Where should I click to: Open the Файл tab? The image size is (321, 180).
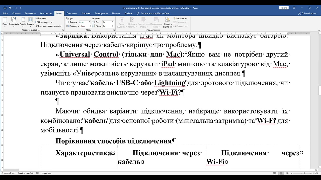pos(5,13)
